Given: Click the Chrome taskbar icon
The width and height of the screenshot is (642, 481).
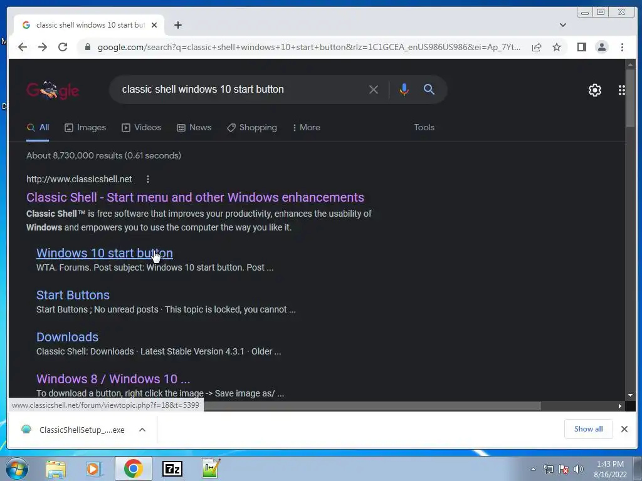Looking at the screenshot, I should [133, 468].
